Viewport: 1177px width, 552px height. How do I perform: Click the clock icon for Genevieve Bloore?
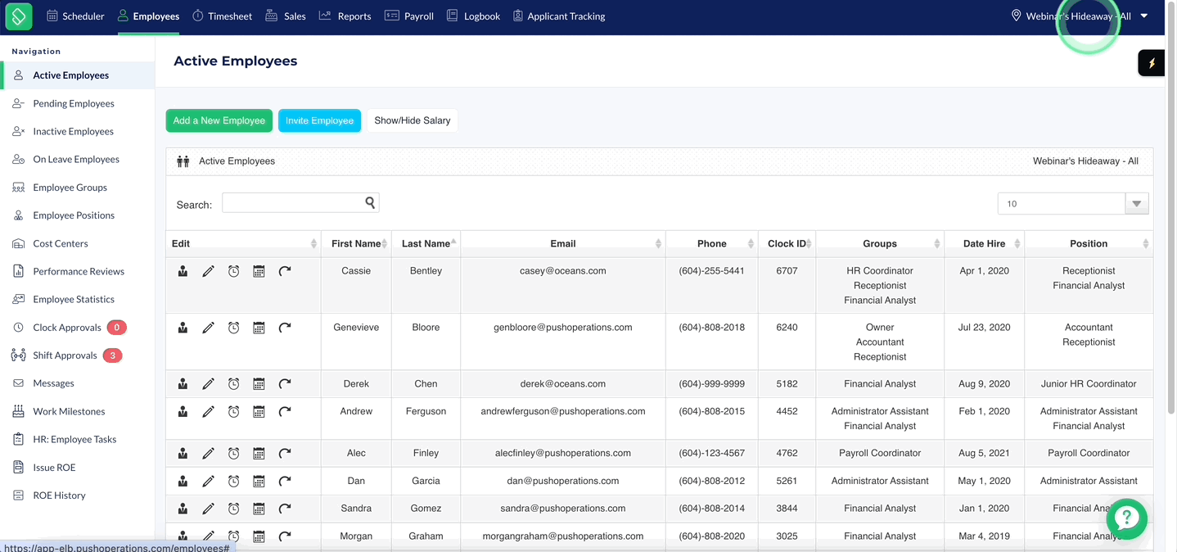(233, 328)
